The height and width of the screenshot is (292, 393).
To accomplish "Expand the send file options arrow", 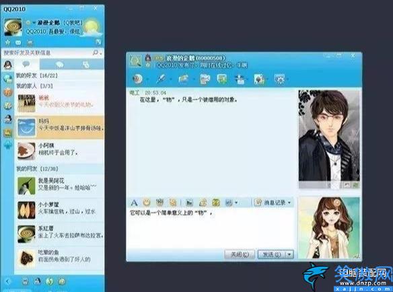I will [x=194, y=79].
